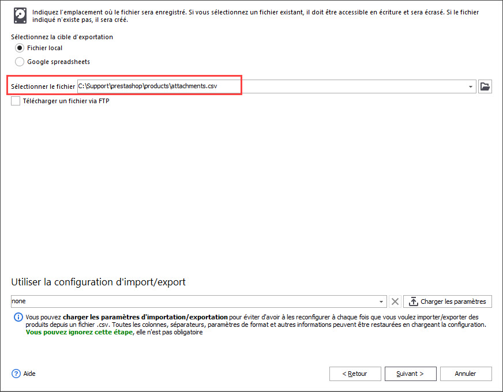Click the 'Sélectionnez la cible d'exportation' label
This screenshot has width=503, height=392.
click(62, 37)
